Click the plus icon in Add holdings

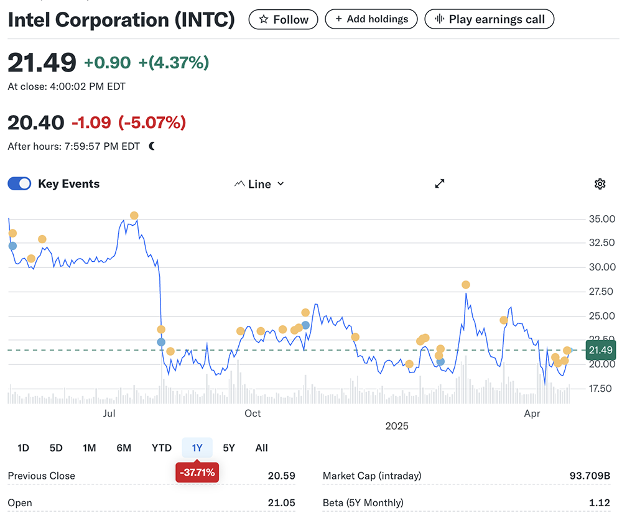tap(339, 19)
